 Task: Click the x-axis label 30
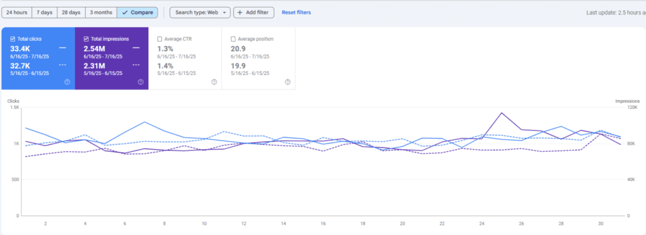coord(601,224)
